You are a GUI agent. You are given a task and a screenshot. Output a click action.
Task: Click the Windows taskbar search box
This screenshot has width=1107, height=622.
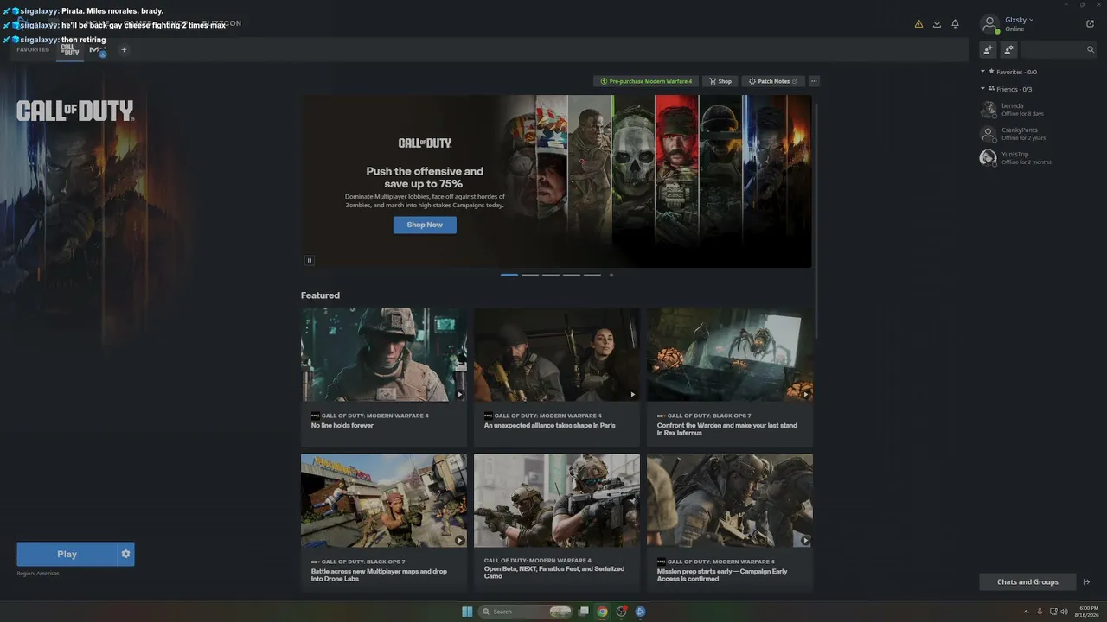click(526, 612)
